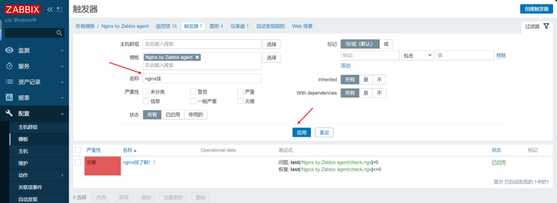Click the 名称 input field
Screen dimensions: 557x203
202,78
